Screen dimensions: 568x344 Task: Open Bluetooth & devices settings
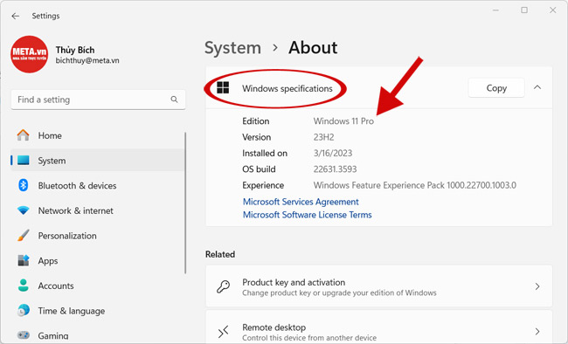click(98, 185)
